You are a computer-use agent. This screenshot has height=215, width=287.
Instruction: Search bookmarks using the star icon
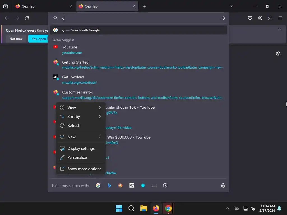(143, 185)
